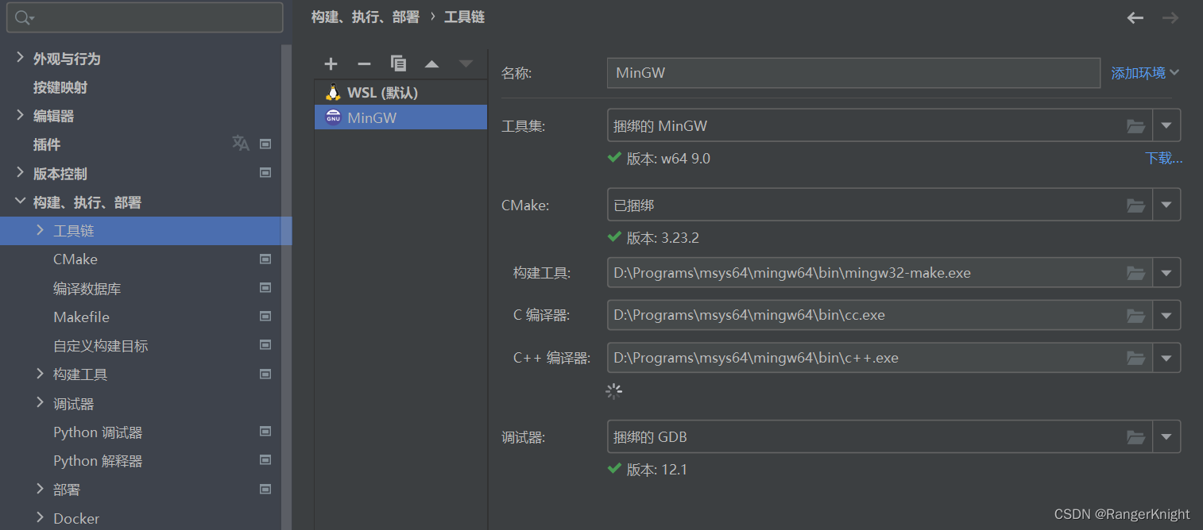The width and height of the screenshot is (1203, 530).
Task: Move the MinGW toolchain up
Action: (x=432, y=63)
